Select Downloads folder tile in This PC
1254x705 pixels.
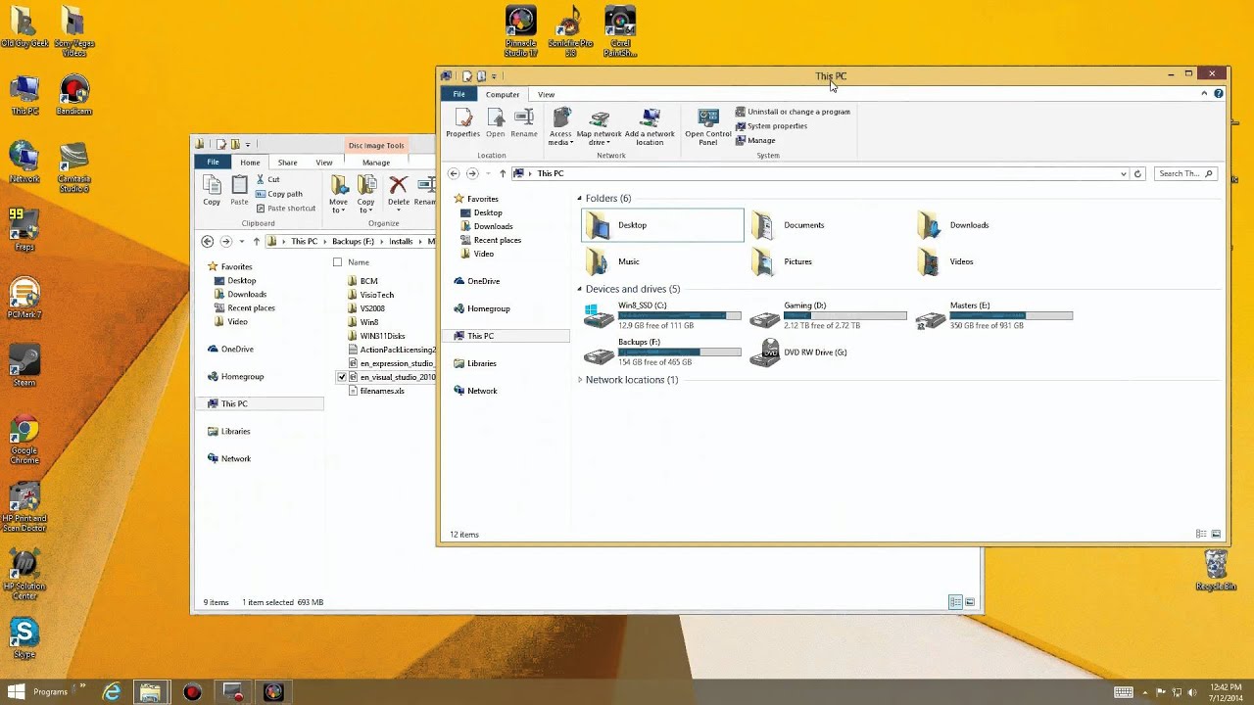(993, 225)
